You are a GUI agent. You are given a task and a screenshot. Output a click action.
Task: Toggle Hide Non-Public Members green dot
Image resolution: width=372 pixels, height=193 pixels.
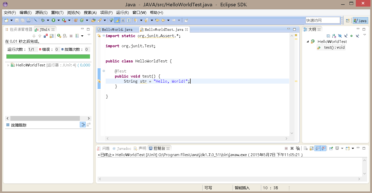tap(351, 36)
